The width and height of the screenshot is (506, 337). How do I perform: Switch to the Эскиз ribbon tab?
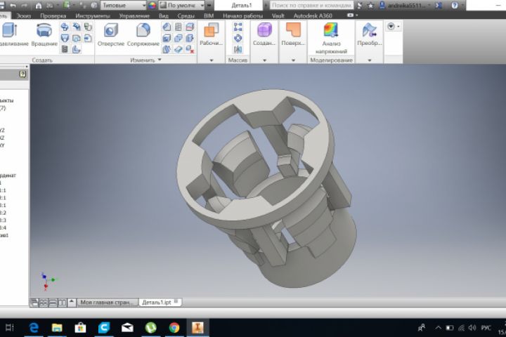click(x=24, y=15)
